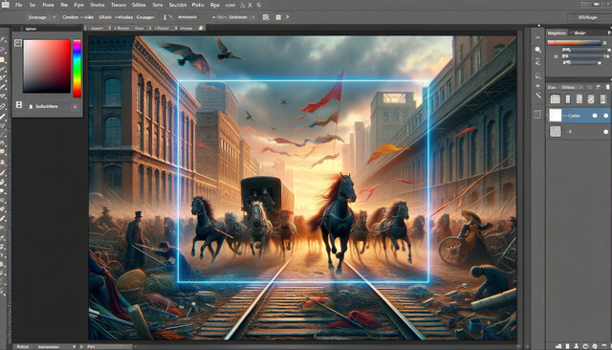Click the checkered pattern thumbnail in the layers panel
The image size is (612, 350).
click(x=556, y=132)
